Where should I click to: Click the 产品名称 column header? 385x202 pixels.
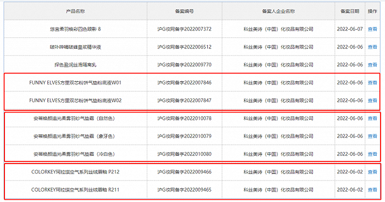tap(75, 12)
